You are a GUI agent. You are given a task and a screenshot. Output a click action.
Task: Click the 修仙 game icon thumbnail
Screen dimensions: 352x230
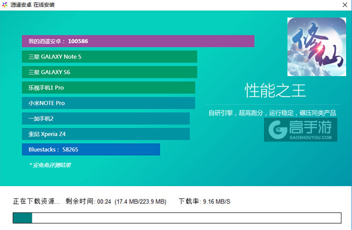coord(317,47)
